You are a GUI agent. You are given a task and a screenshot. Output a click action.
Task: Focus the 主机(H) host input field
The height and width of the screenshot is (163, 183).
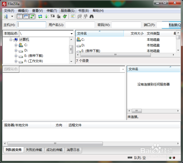[x=31, y=25]
